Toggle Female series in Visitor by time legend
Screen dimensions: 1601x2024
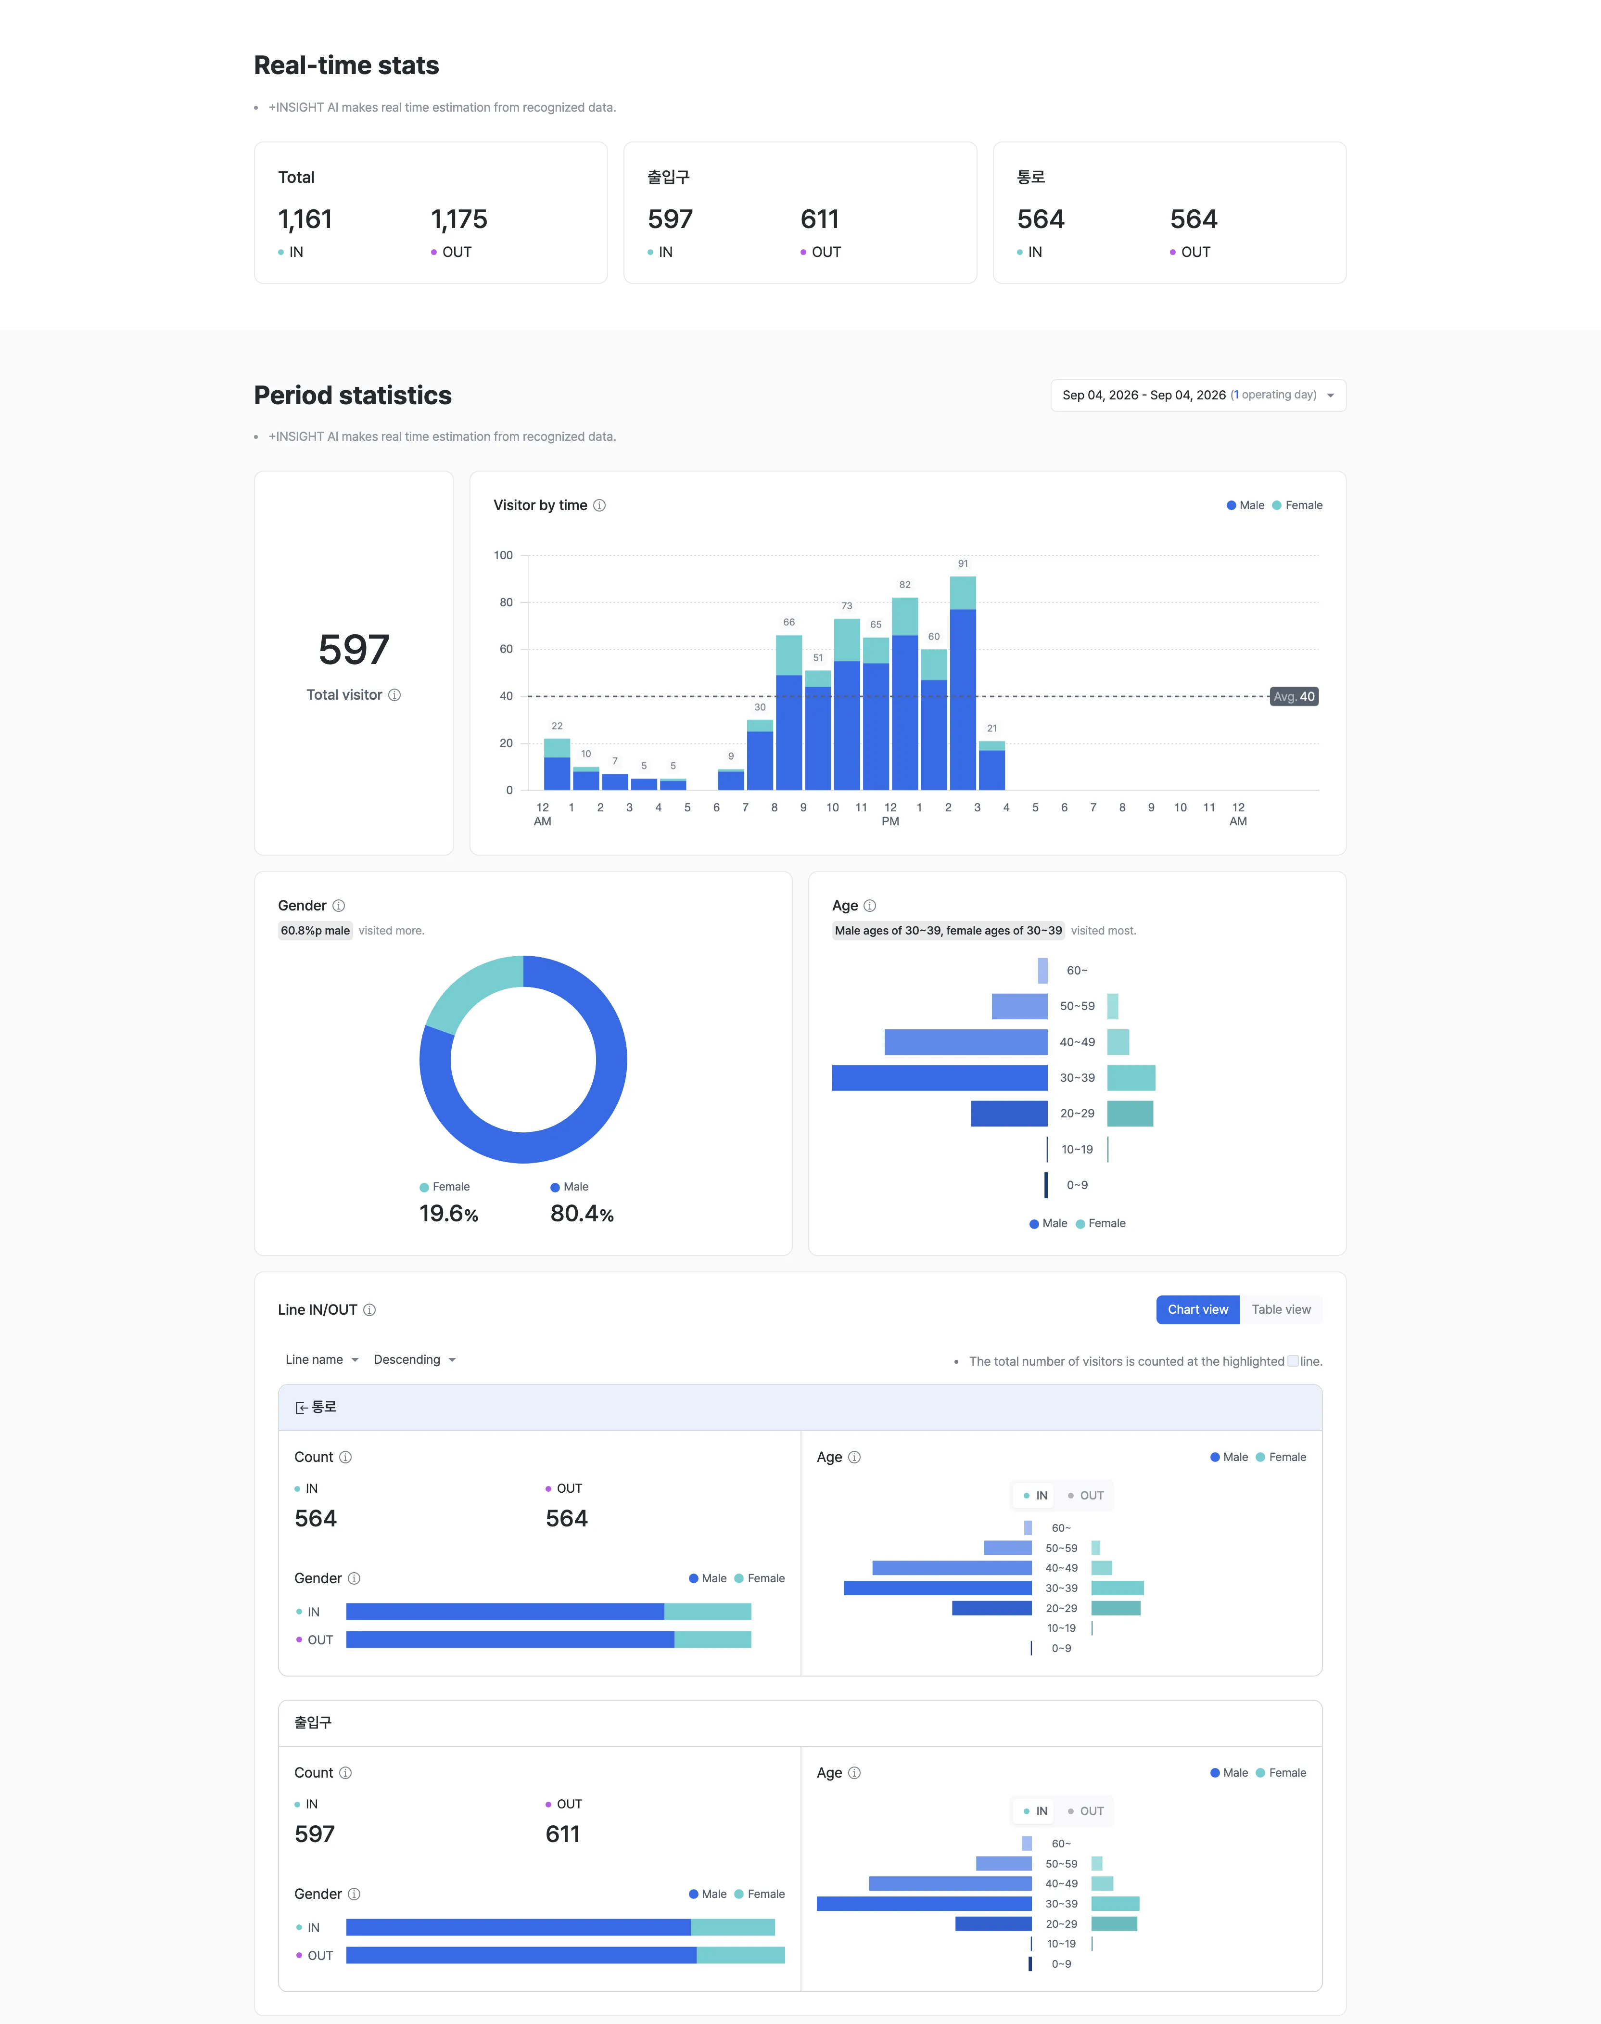(x=1297, y=505)
